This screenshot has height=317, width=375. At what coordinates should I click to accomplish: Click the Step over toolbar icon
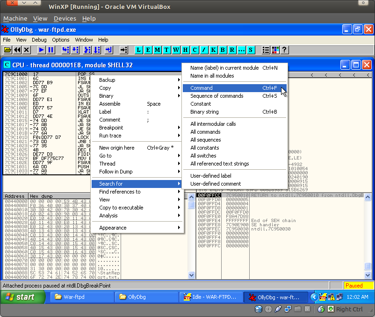coord(75,50)
